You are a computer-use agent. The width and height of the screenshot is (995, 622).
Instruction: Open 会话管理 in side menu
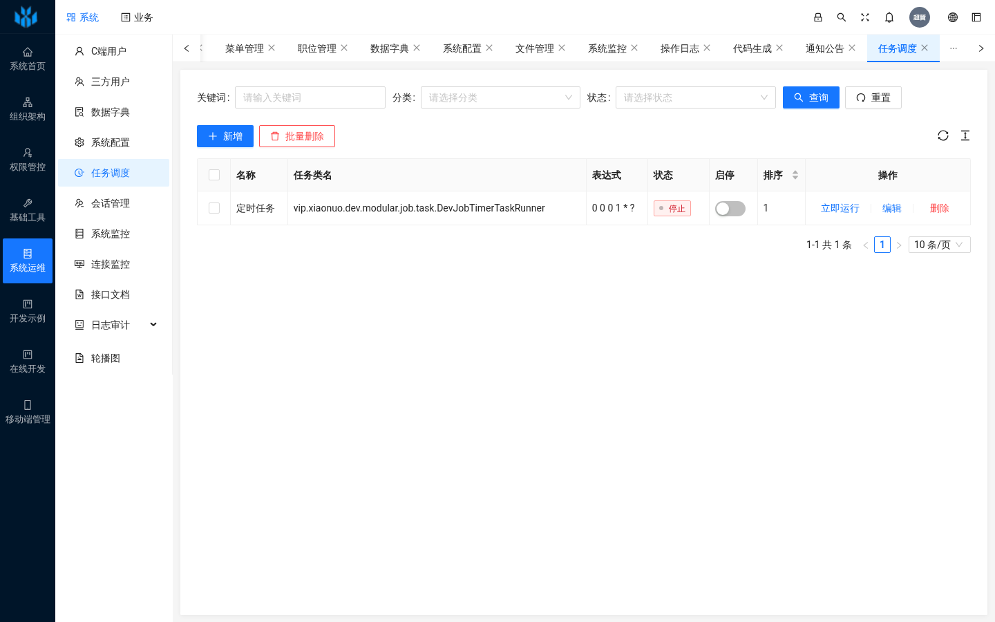[113, 203]
